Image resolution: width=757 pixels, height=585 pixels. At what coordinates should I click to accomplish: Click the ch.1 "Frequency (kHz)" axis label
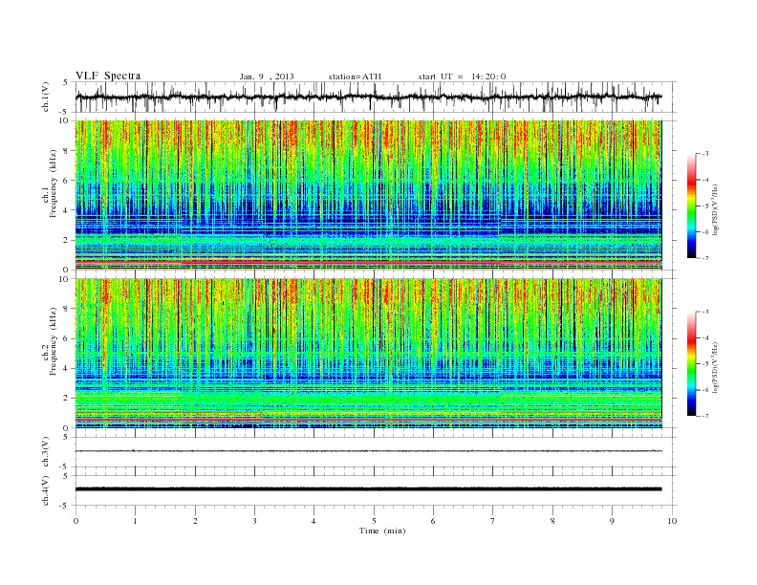point(54,184)
